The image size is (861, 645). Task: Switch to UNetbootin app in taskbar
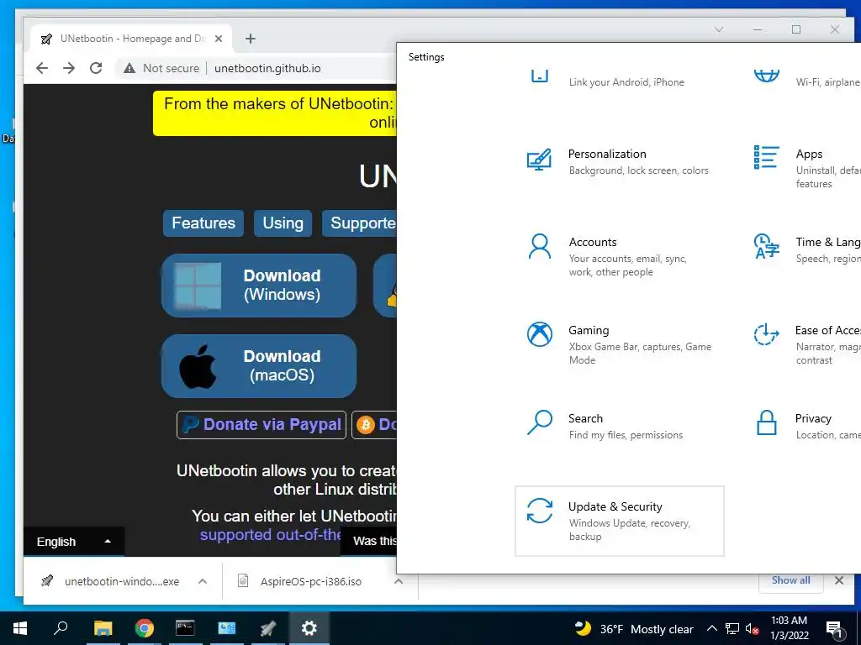(x=268, y=628)
